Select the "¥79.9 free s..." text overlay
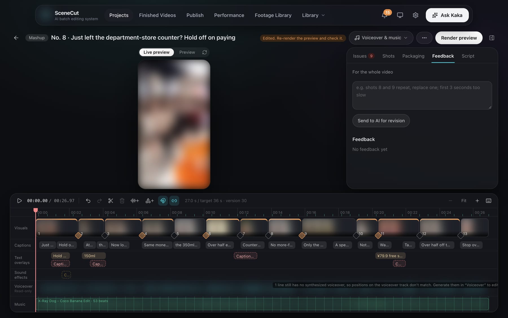This screenshot has width=508, height=318. tap(390, 256)
